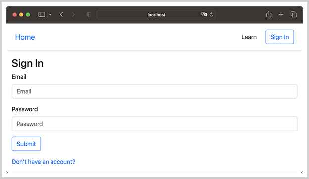Focus the Password input field
309x179 pixels.
[154, 124]
